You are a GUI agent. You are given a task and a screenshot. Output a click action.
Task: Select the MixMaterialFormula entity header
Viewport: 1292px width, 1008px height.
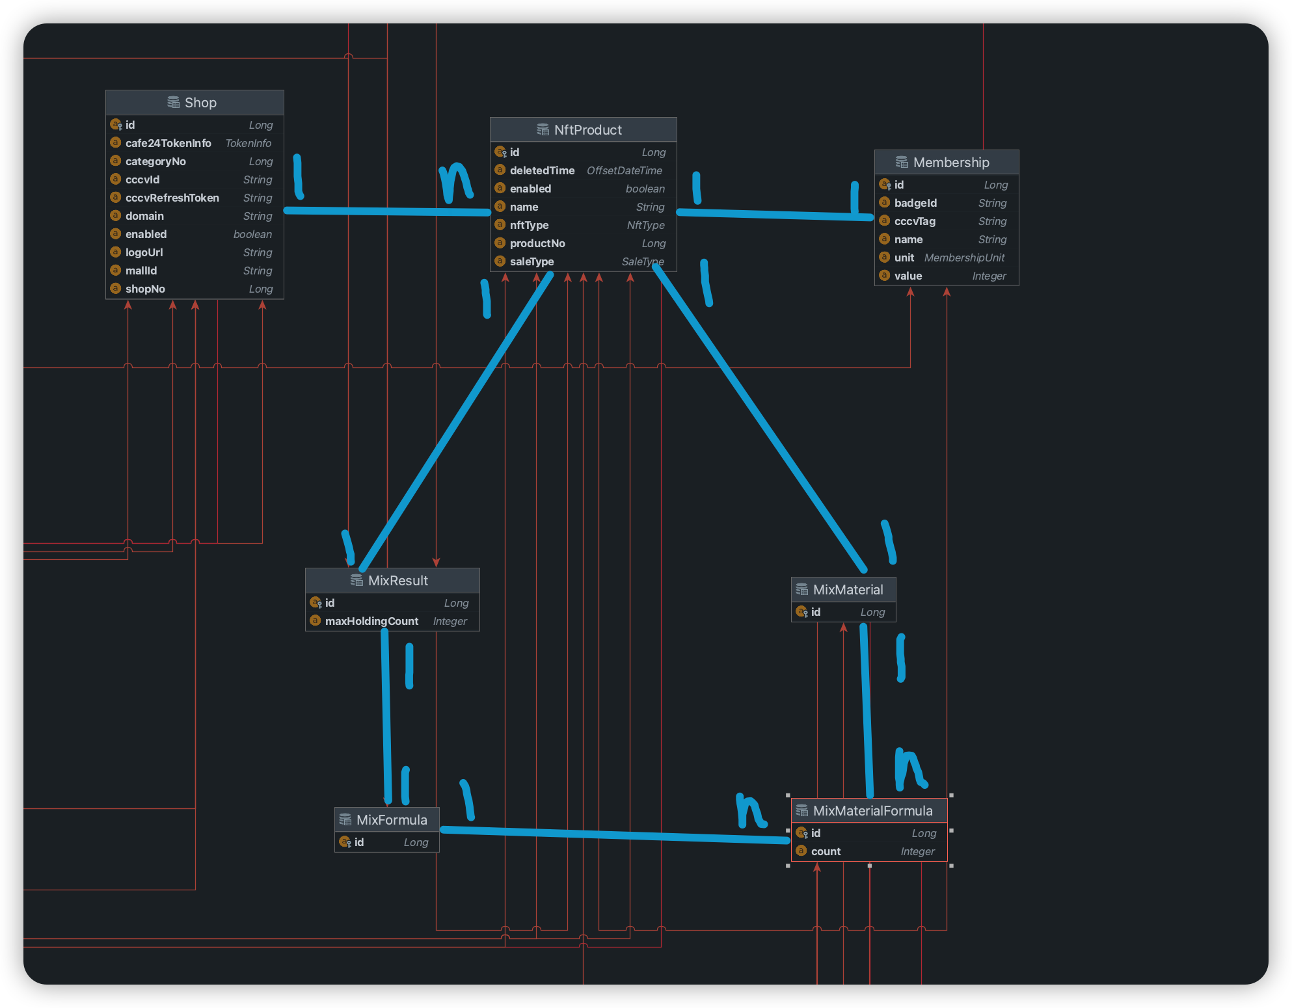click(869, 810)
